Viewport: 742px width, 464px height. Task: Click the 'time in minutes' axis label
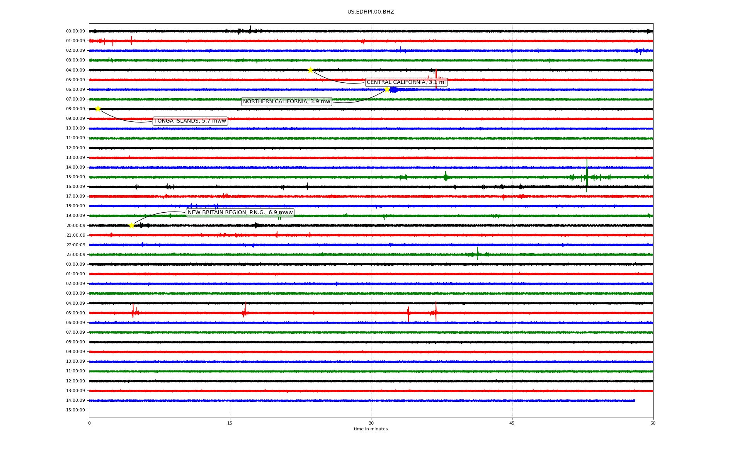[370, 429]
